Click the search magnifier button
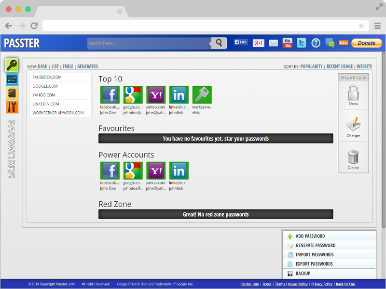This screenshot has width=386, height=289. [219, 43]
